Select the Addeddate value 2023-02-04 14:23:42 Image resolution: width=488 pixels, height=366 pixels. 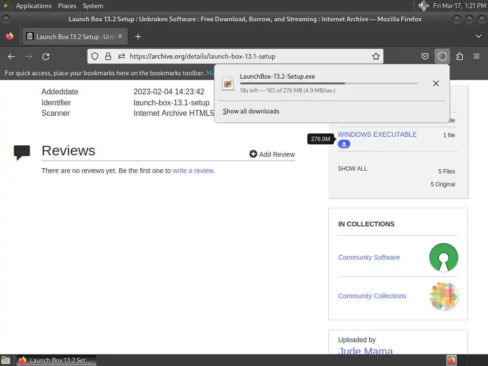(169, 92)
